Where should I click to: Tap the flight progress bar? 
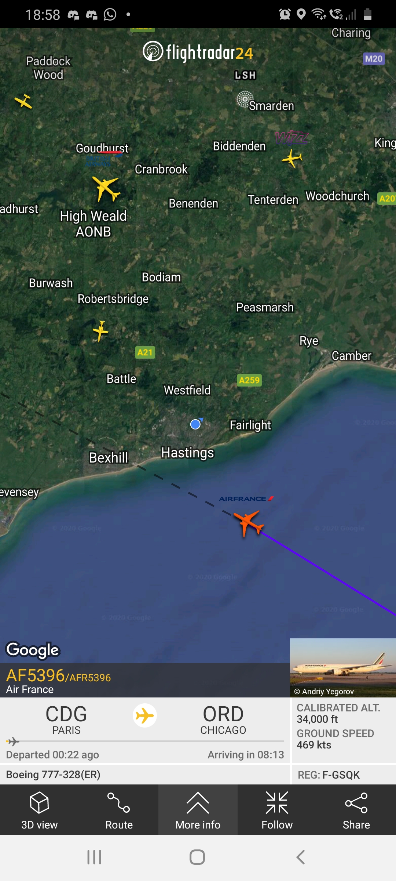coord(145,742)
